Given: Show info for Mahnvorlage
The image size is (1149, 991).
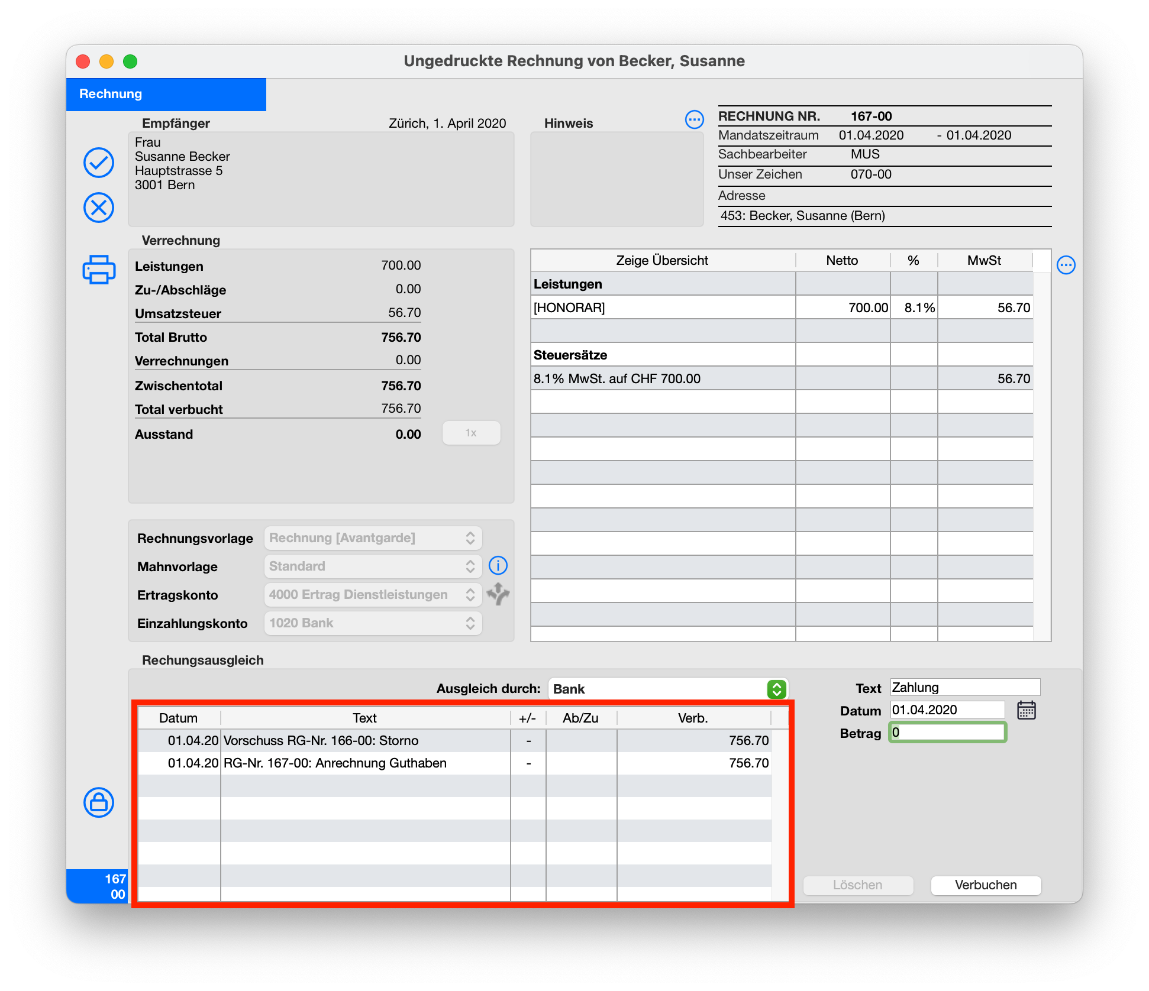Looking at the screenshot, I should 498,566.
